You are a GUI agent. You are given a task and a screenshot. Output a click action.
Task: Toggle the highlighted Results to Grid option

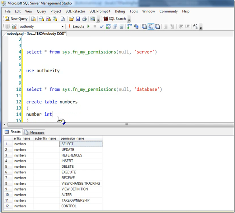tap(151, 27)
